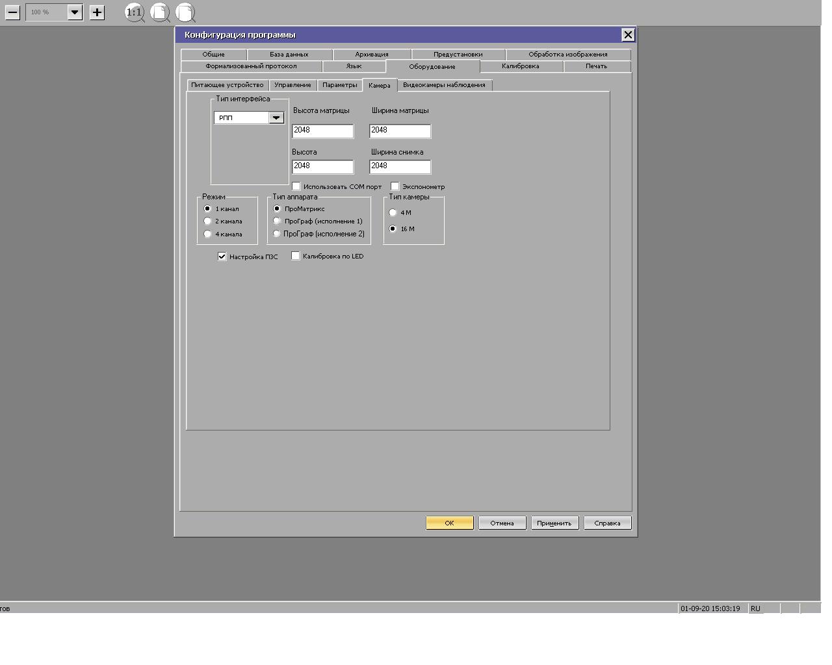Click the double-page magnifier icon
The width and height of the screenshot is (832, 665).
185,12
